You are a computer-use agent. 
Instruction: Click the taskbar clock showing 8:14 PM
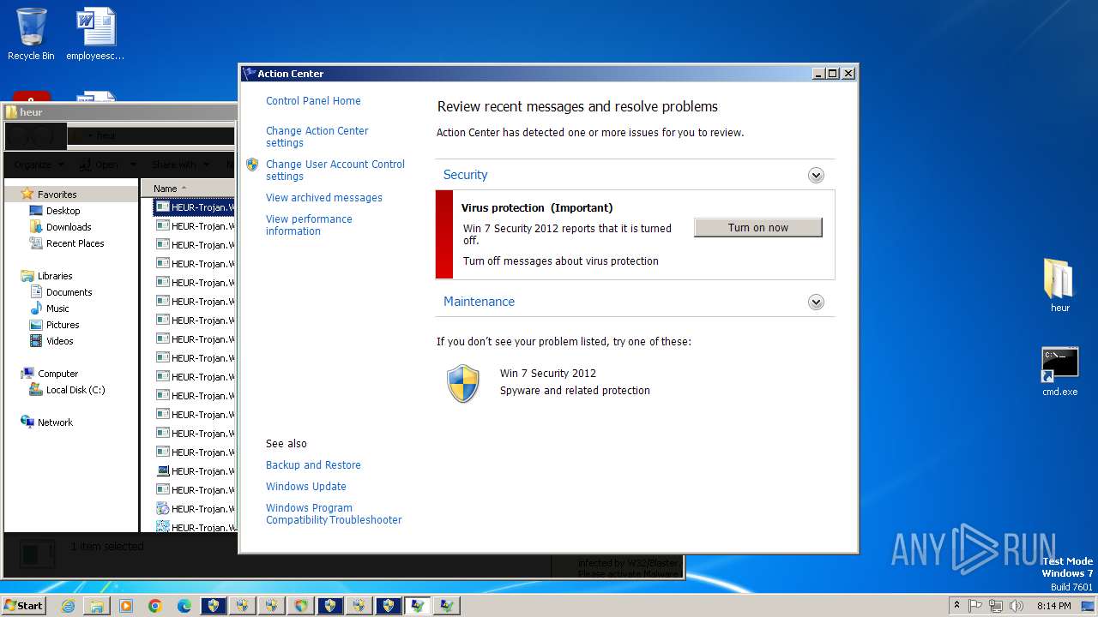[1053, 606]
